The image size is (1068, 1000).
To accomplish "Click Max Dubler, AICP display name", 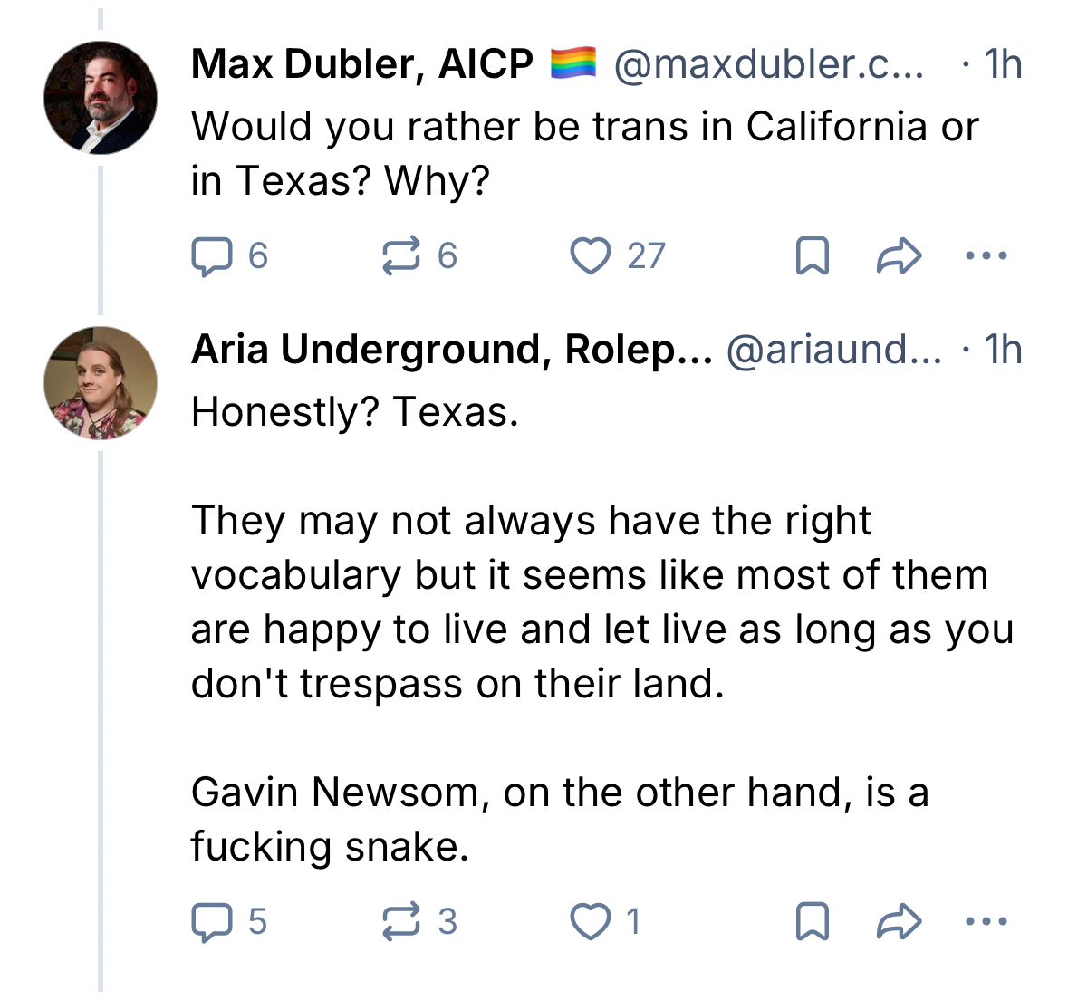I will coord(362,64).
